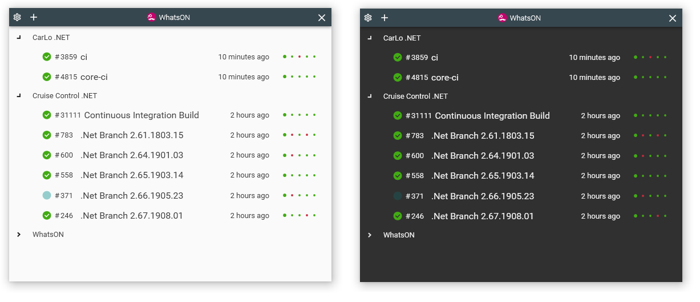Select 'Continuous Integration Build' in light window

click(141, 115)
